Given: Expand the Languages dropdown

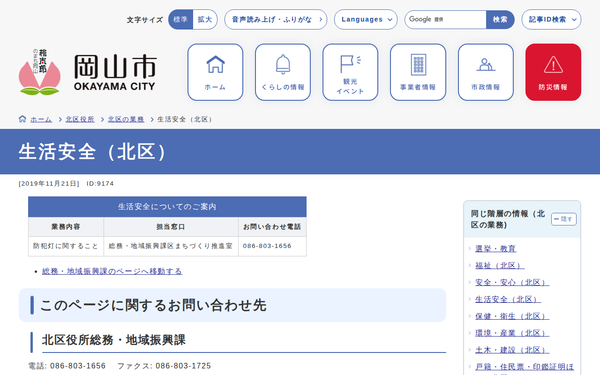Looking at the screenshot, I should tap(366, 20).
